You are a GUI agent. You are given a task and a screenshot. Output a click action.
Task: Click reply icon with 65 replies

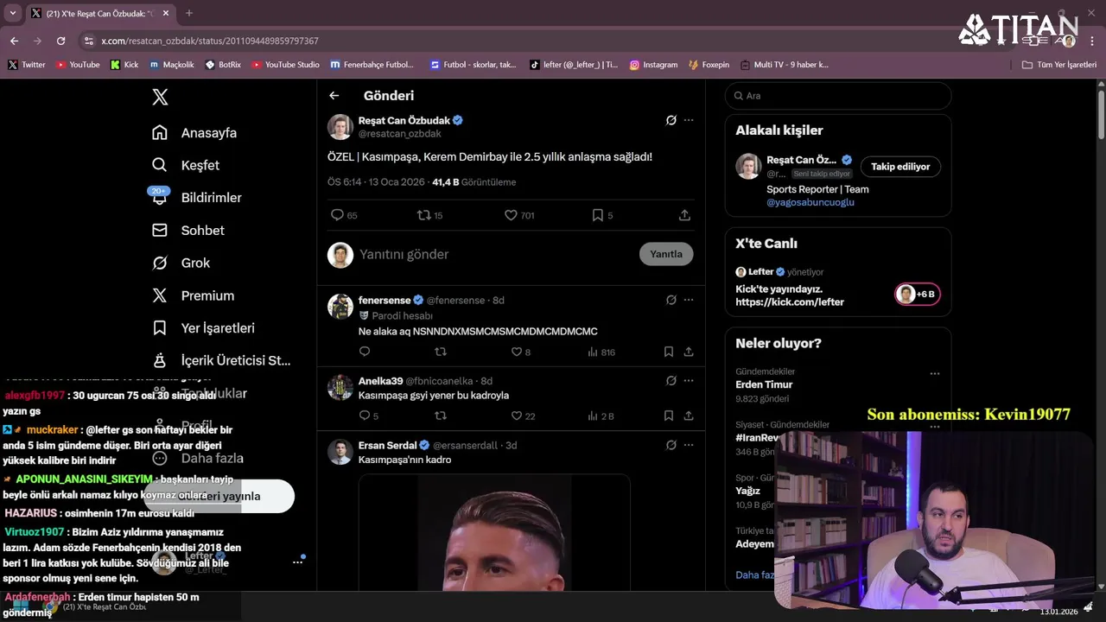[338, 215]
